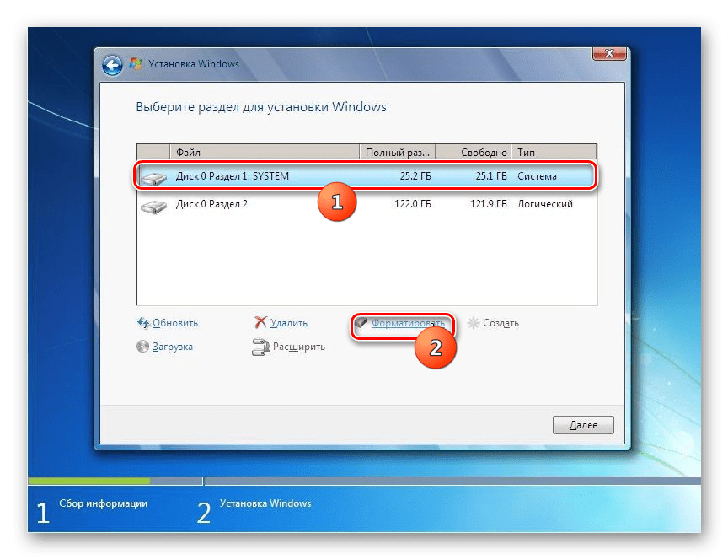This screenshot has width=728, height=560.
Task: Click the red X icon beside Удалить
Action: click(260, 322)
